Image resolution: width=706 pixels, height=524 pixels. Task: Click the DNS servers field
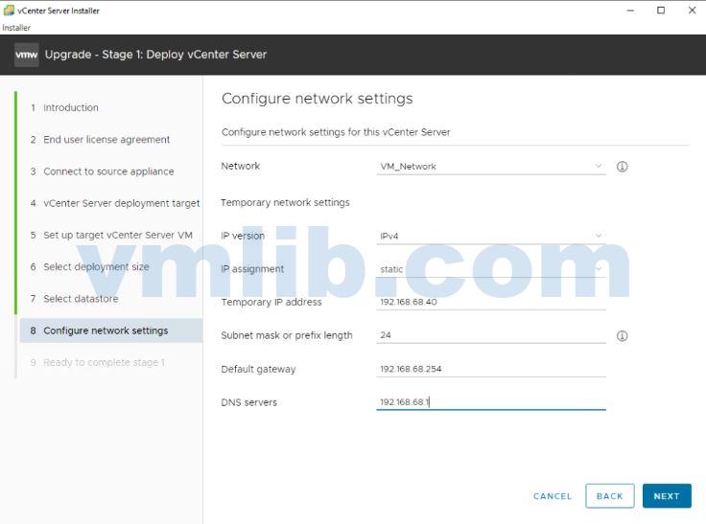pos(491,402)
